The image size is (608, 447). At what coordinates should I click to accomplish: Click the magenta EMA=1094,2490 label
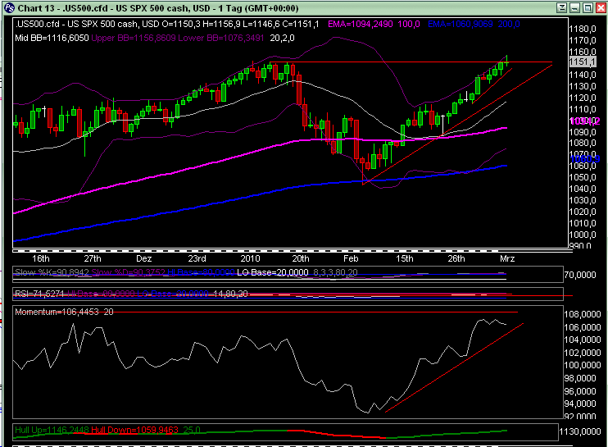click(x=374, y=24)
